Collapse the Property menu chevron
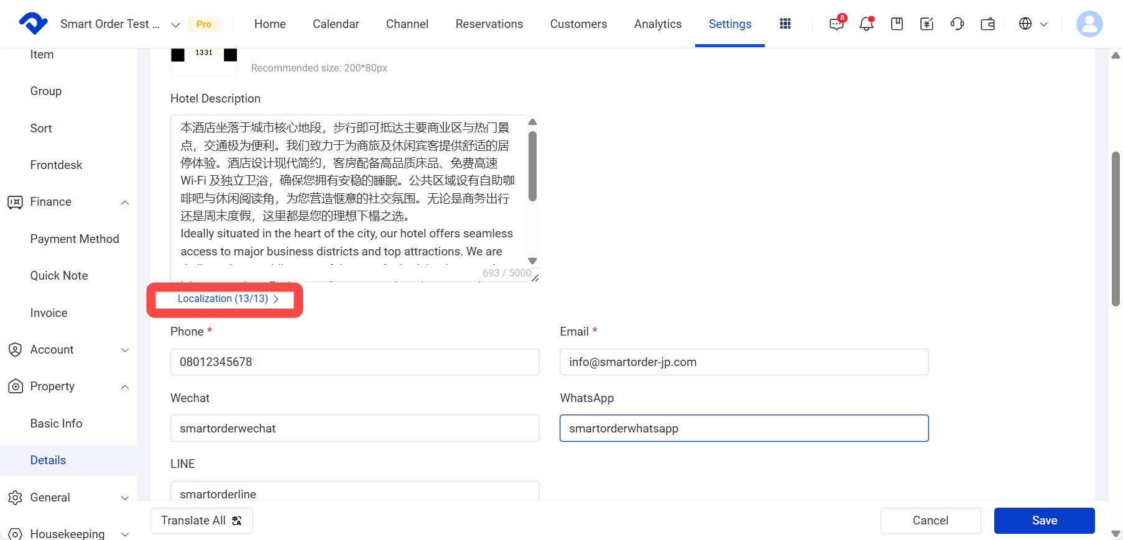The width and height of the screenshot is (1123, 540). (125, 387)
